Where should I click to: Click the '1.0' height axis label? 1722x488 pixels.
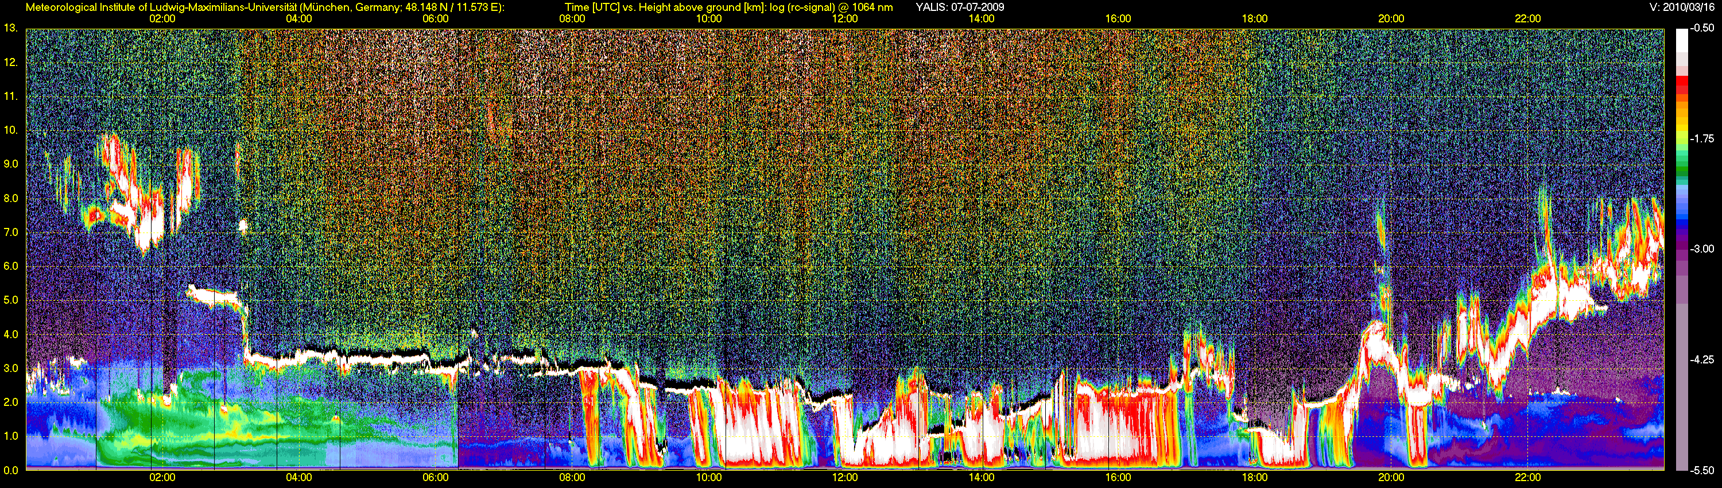[11, 436]
